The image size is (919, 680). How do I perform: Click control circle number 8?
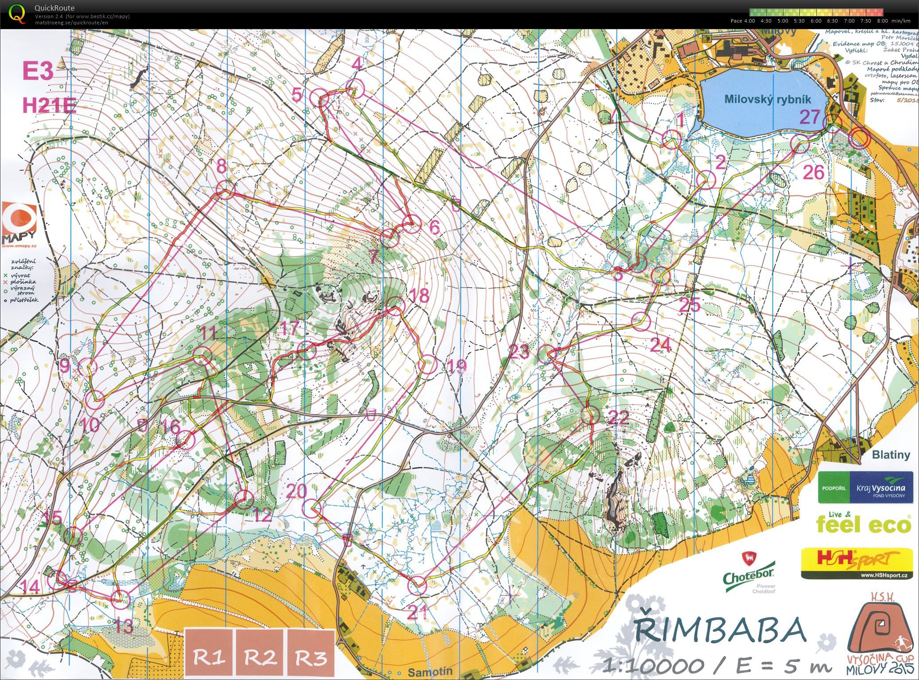pyautogui.click(x=225, y=190)
